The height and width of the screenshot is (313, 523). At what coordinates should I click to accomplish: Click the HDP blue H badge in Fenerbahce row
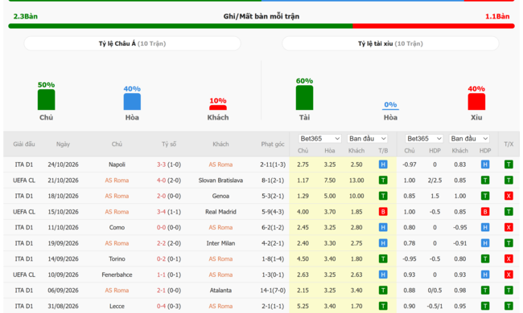click(485, 274)
